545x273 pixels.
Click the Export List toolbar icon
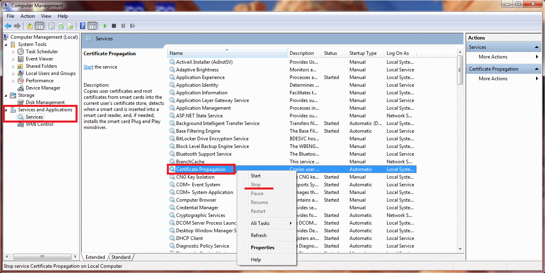(70, 26)
